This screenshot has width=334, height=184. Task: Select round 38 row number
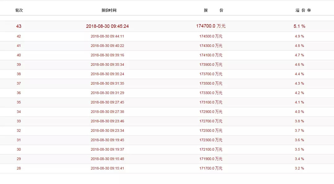click(19, 74)
